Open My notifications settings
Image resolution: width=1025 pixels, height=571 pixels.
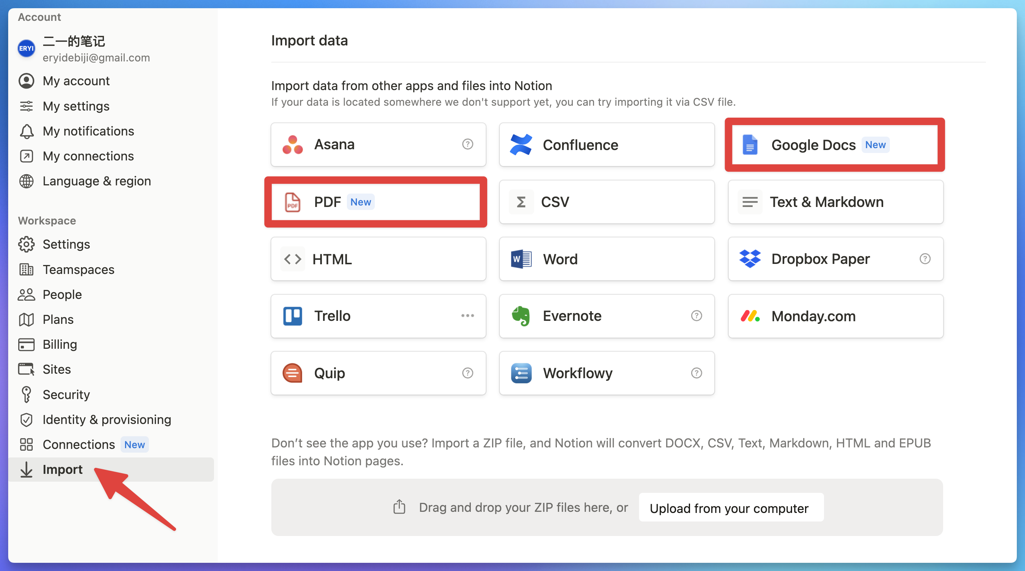click(x=88, y=131)
